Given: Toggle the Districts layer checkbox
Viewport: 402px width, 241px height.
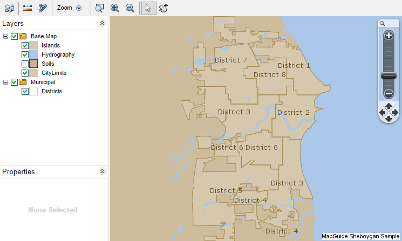Looking at the screenshot, I should click(x=25, y=92).
